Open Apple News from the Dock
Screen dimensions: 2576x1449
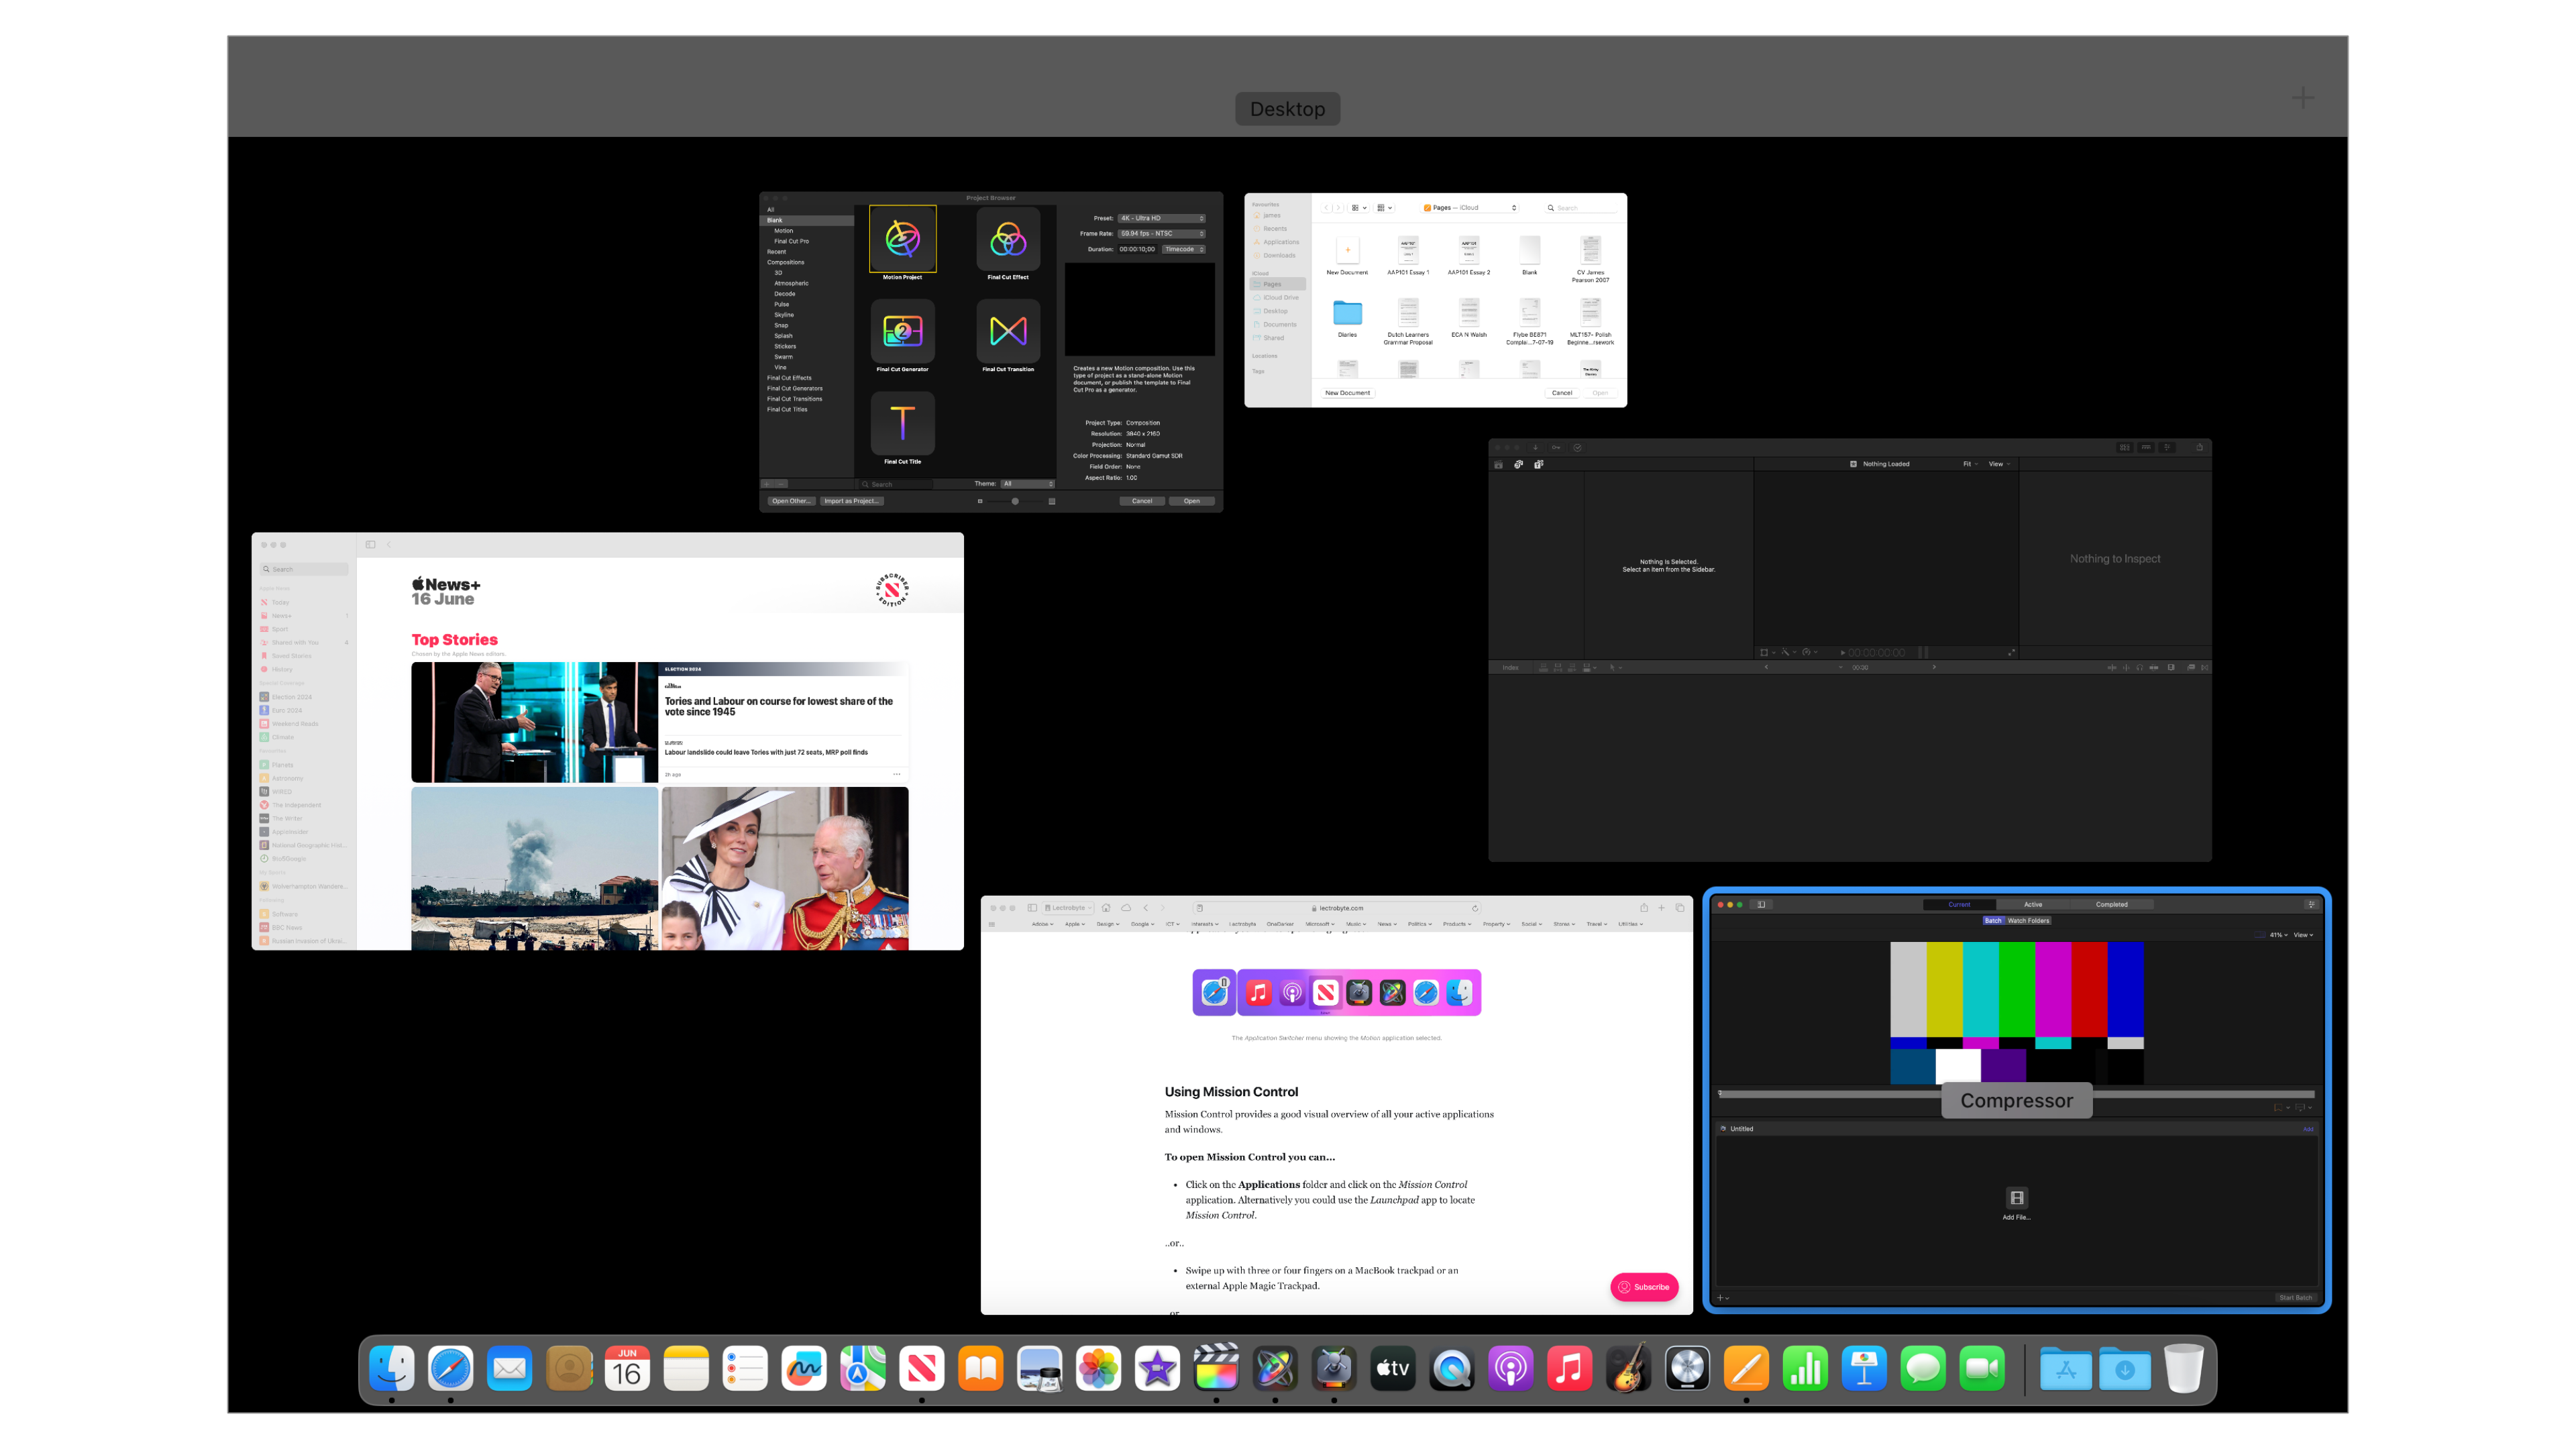921,1368
